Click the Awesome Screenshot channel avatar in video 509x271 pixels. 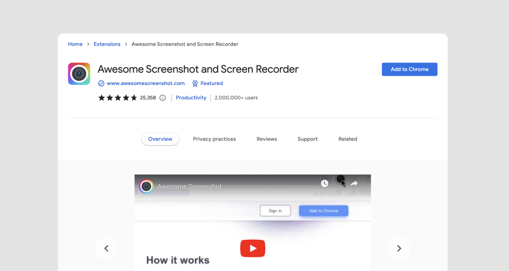pyautogui.click(x=146, y=187)
